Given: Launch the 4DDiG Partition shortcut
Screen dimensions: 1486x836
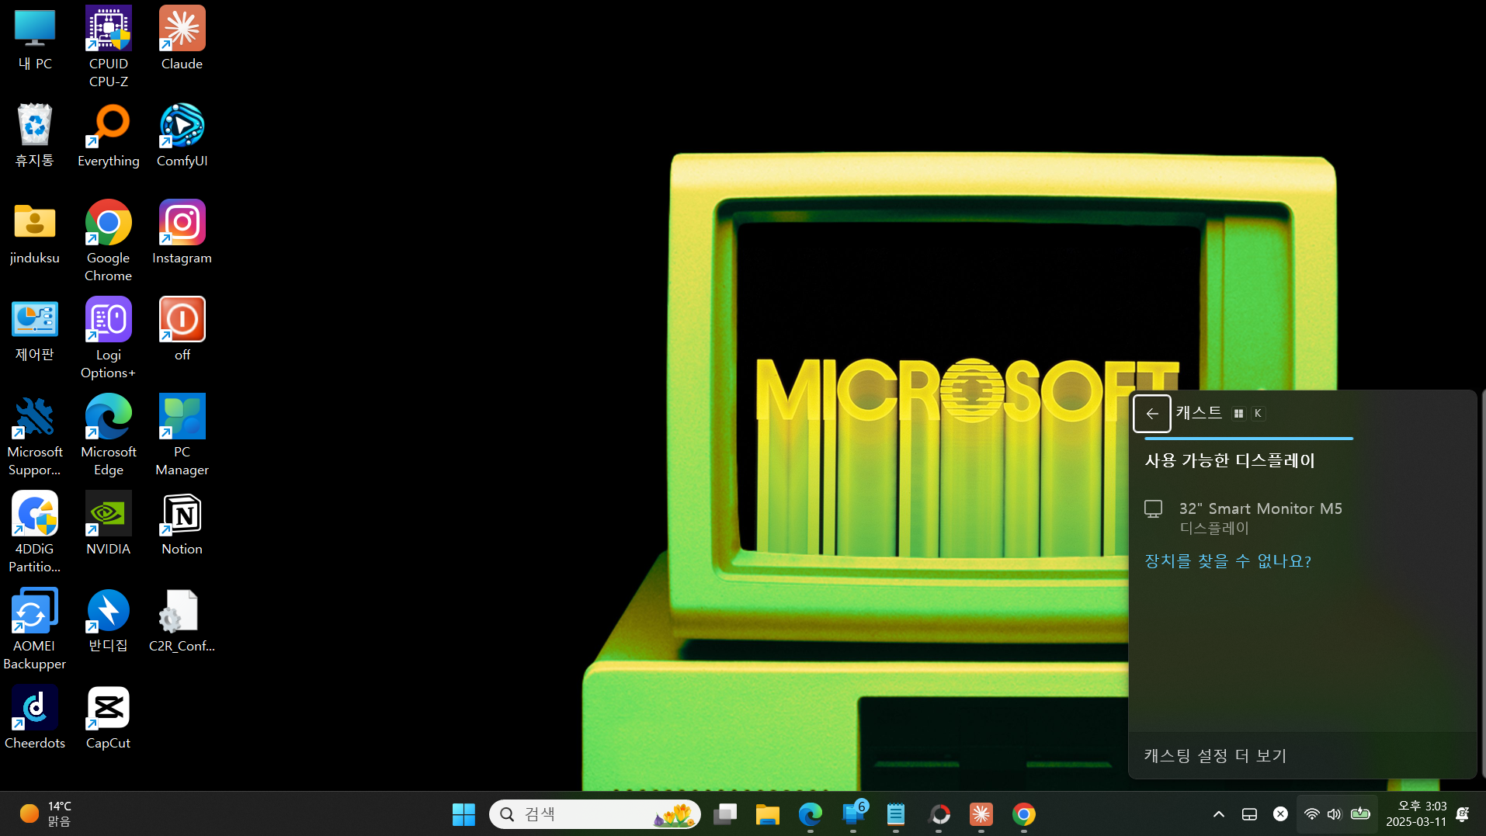Looking at the screenshot, I should click(35, 532).
